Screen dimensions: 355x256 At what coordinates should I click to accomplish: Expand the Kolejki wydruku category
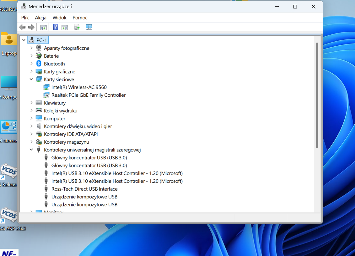[x=31, y=110]
